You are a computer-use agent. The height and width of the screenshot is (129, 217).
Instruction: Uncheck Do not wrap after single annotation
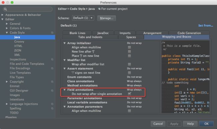[130, 94]
